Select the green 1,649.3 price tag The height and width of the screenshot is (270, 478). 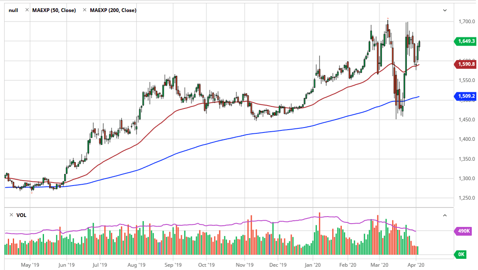[x=466, y=42]
